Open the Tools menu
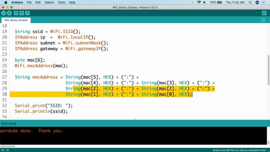Screen dimensions: 270x152 [x=62, y=3]
